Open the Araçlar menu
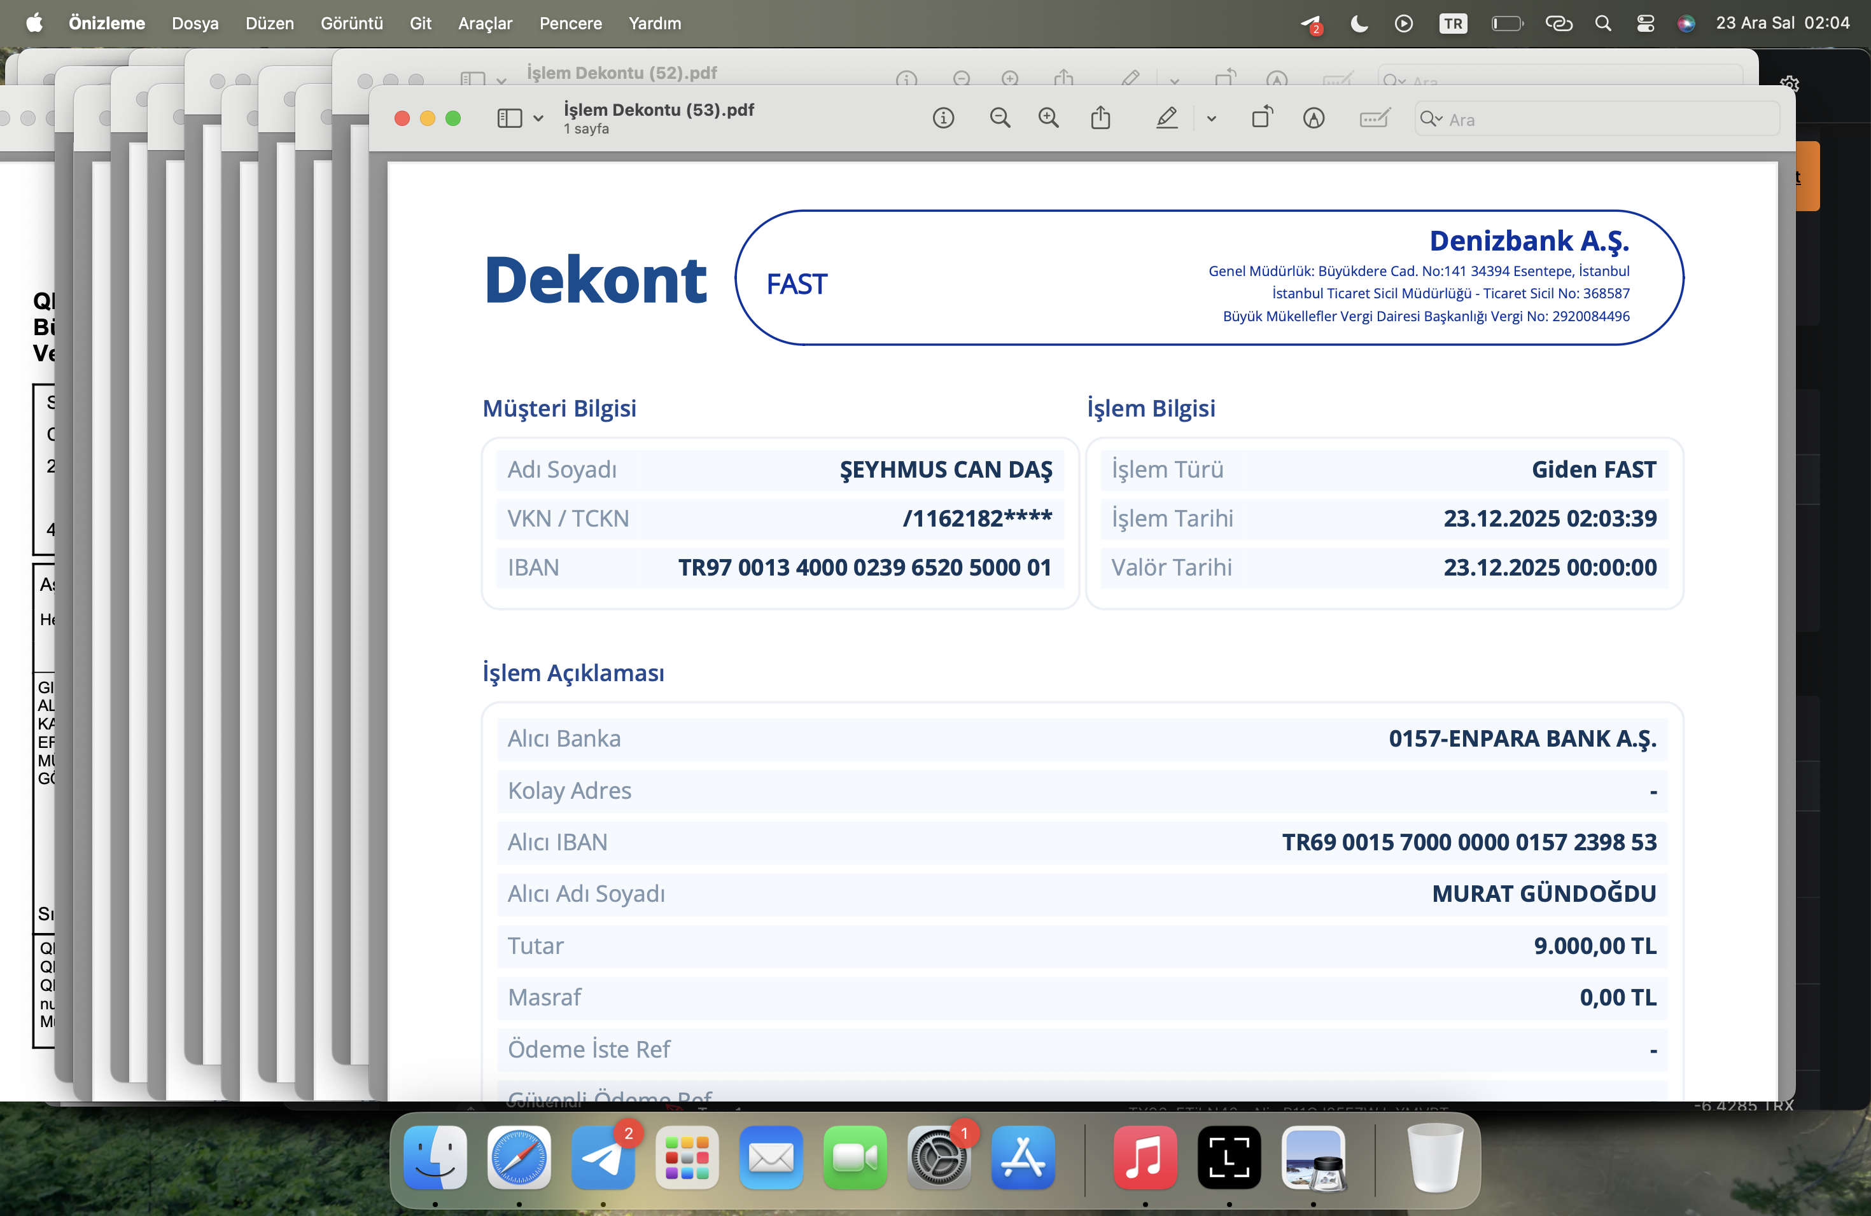This screenshot has width=1871, height=1216. (x=485, y=24)
